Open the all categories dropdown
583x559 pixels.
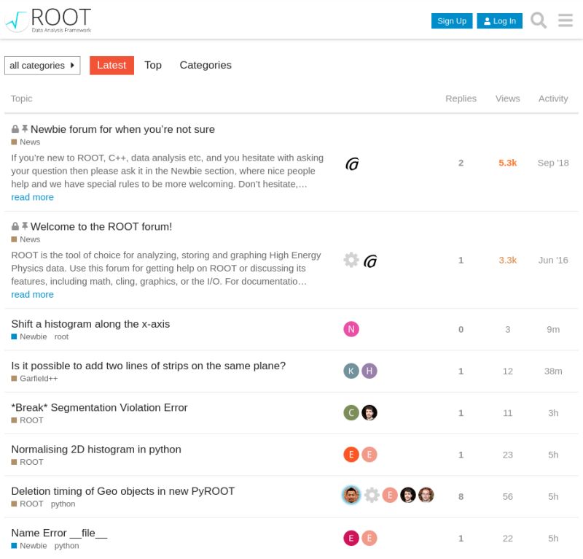click(42, 65)
